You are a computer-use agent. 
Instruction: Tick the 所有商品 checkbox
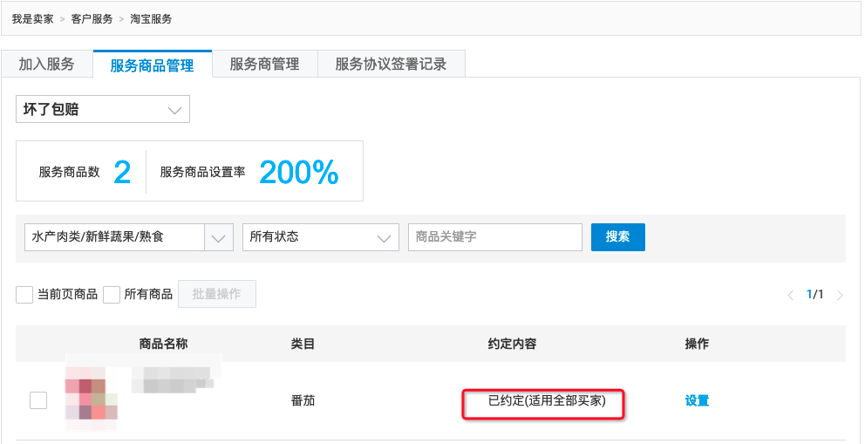(112, 295)
